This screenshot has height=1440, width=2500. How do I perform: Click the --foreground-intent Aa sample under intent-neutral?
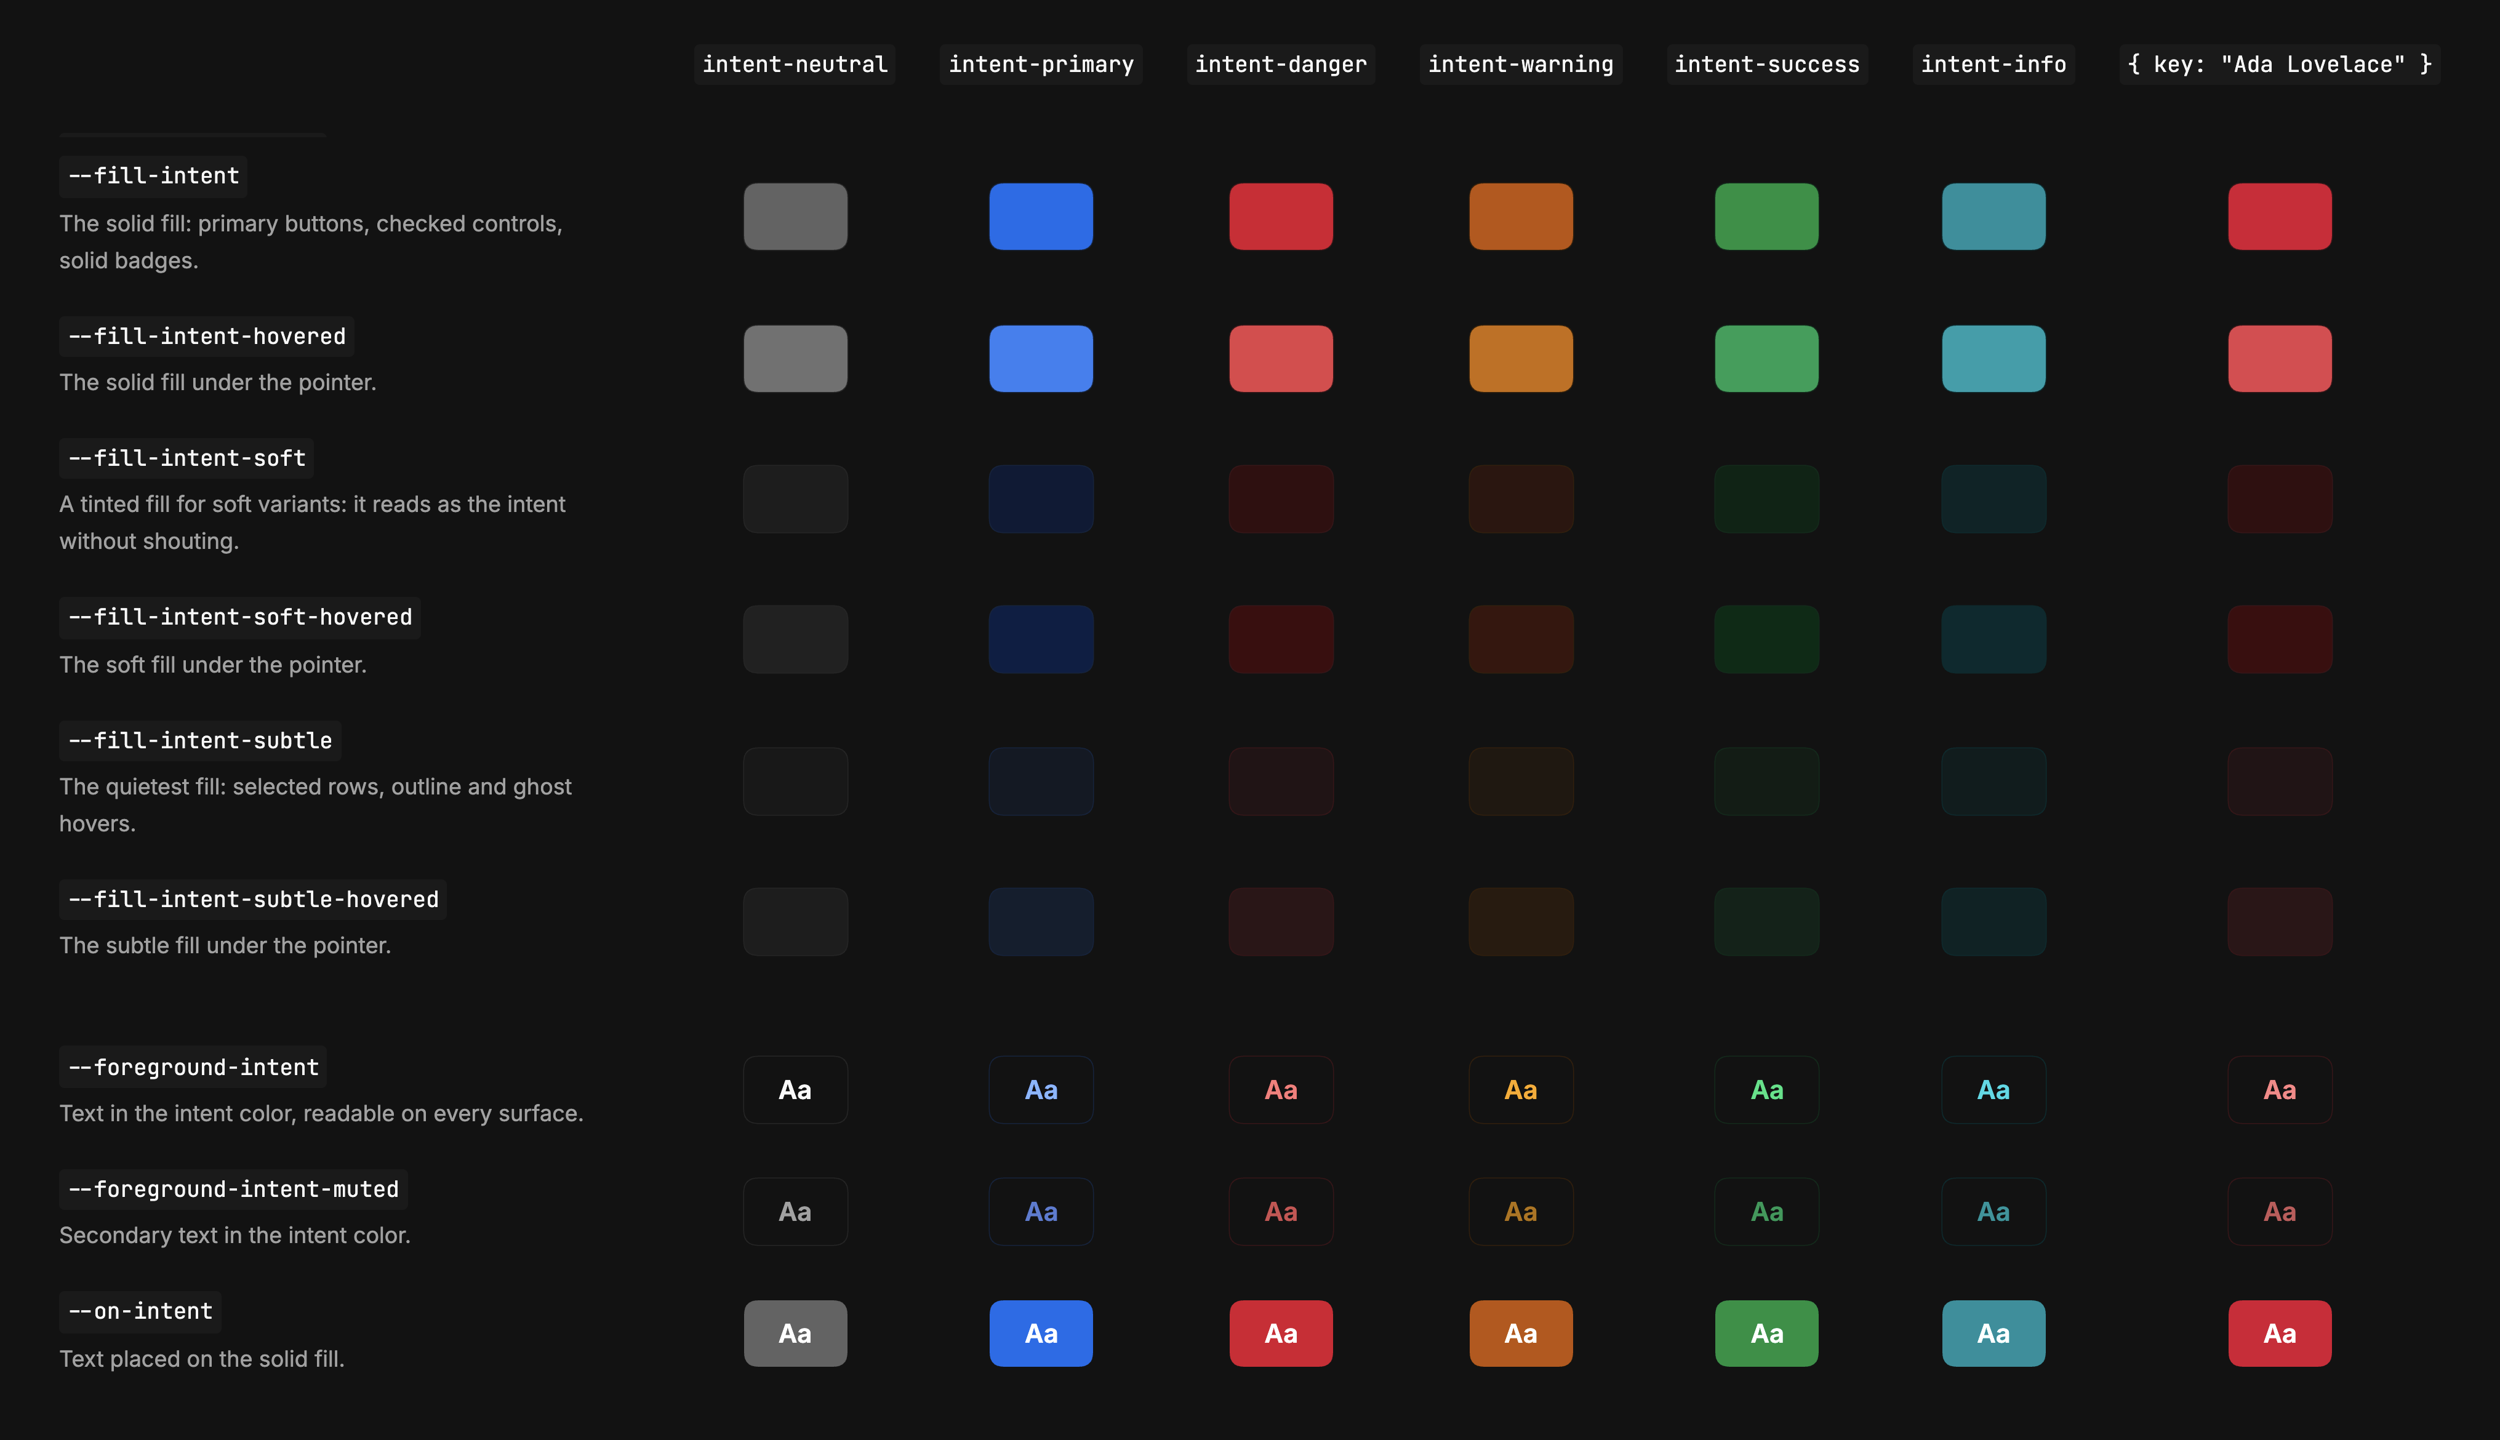pyautogui.click(x=795, y=1090)
